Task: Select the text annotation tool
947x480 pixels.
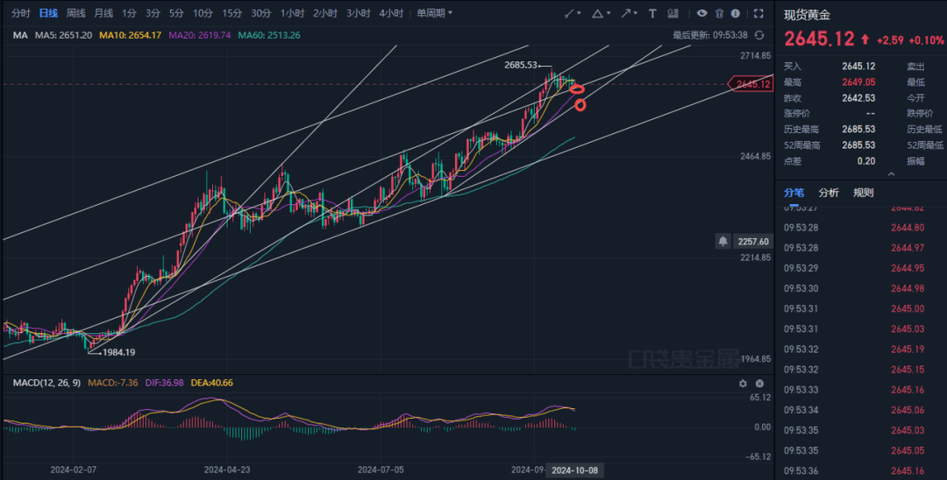Action: (654, 13)
